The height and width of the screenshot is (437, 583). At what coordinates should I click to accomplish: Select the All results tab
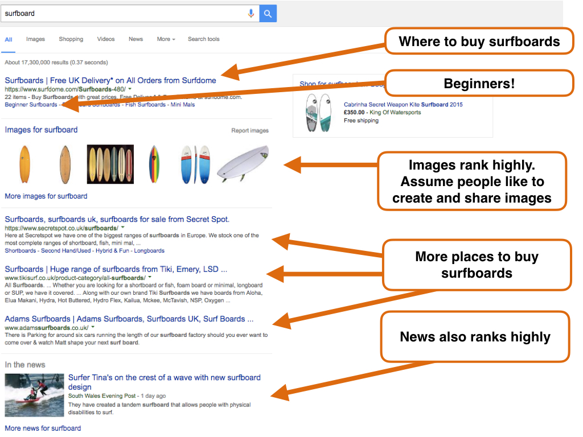tap(9, 39)
